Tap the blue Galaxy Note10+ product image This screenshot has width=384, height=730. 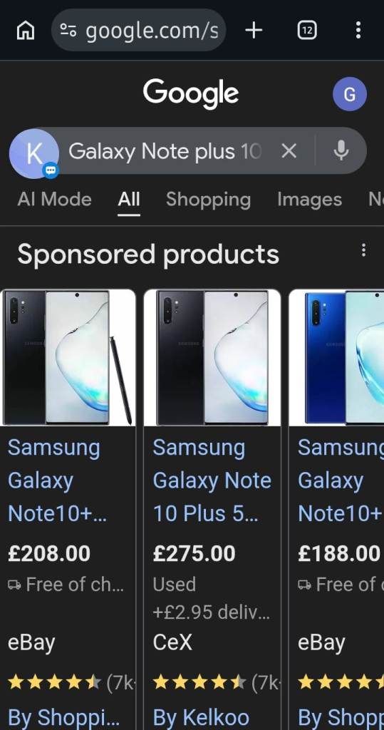coord(336,358)
